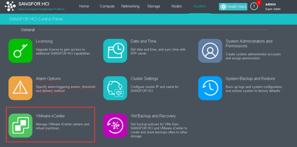Viewport: 297px width, 147px height.
Task: Click 'Set backup policies for VMs' description
Action: point(159,130)
